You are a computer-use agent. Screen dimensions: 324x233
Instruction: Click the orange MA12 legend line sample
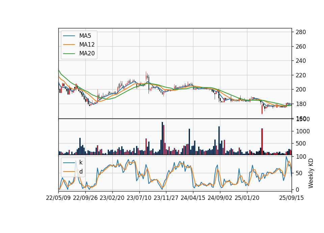pos(69,45)
